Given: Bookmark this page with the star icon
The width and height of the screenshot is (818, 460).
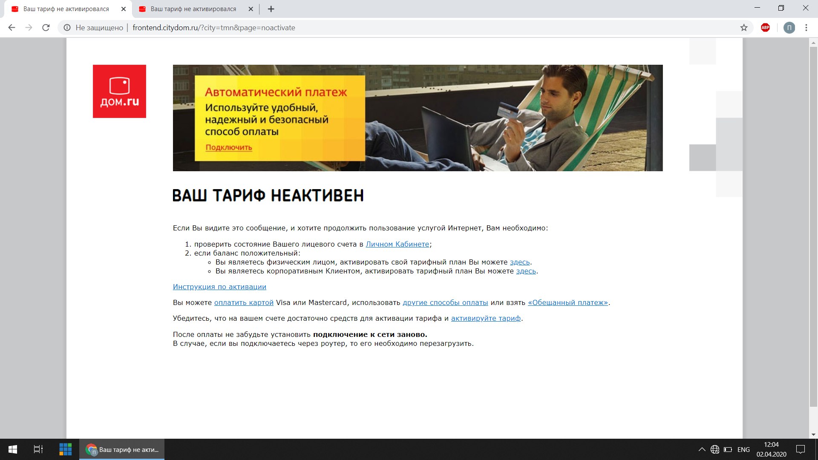Looking at the screenshot, I should 744,28.
